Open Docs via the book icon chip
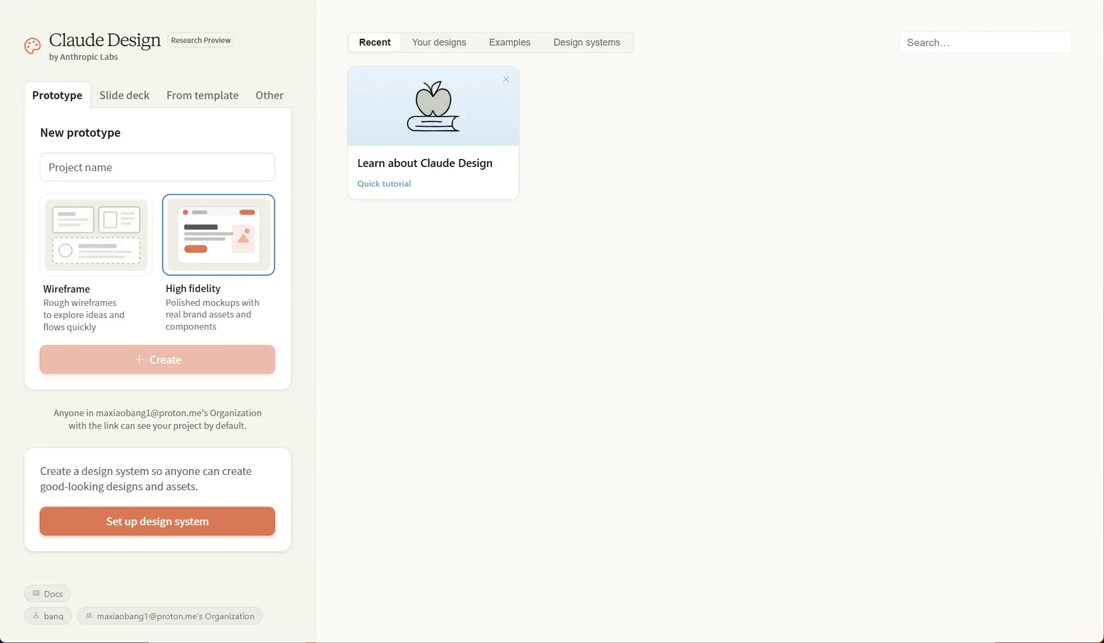1104x643 pixels. click(47, 594)
